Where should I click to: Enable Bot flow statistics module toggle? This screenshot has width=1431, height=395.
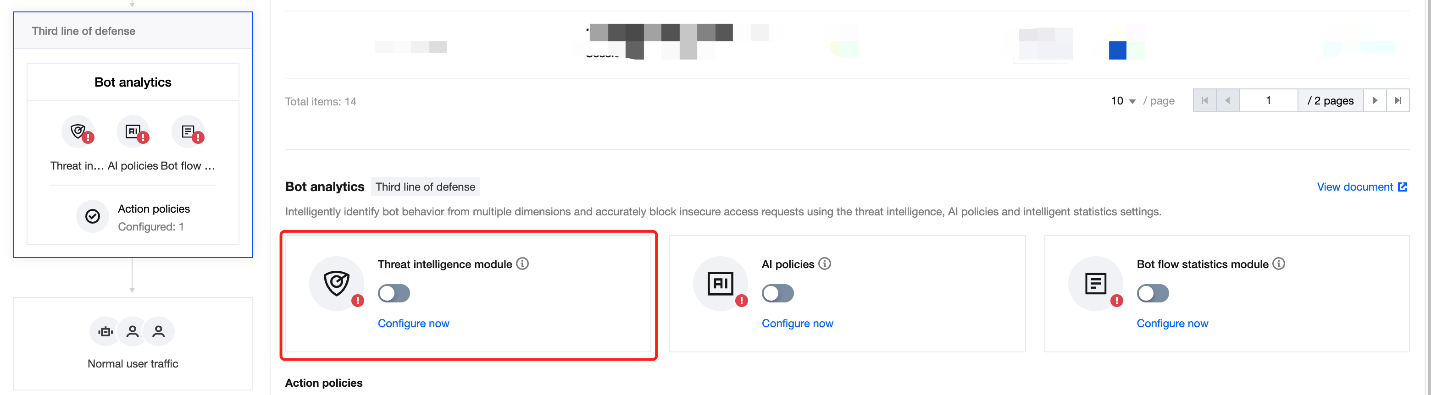[1152, 293]
